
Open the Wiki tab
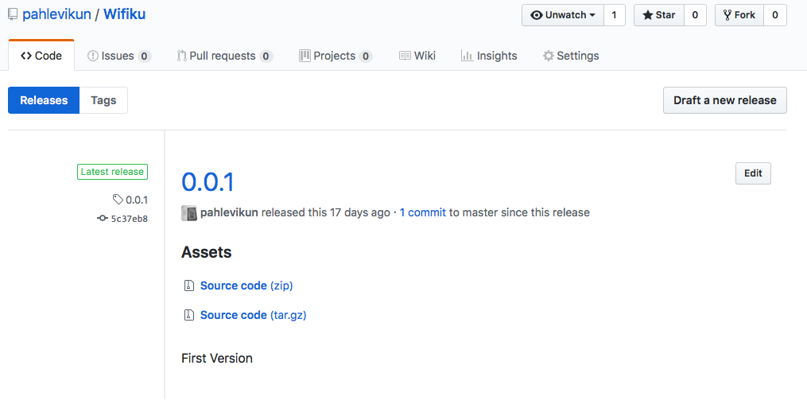[x=417, y=56]
